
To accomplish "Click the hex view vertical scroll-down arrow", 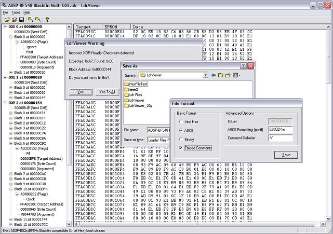I will [x=328, y=218].
